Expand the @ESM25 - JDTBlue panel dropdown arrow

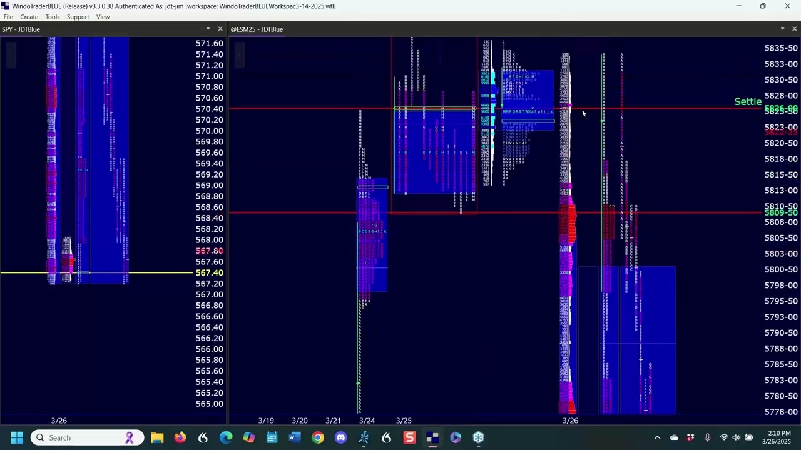[x=782, y=29]
